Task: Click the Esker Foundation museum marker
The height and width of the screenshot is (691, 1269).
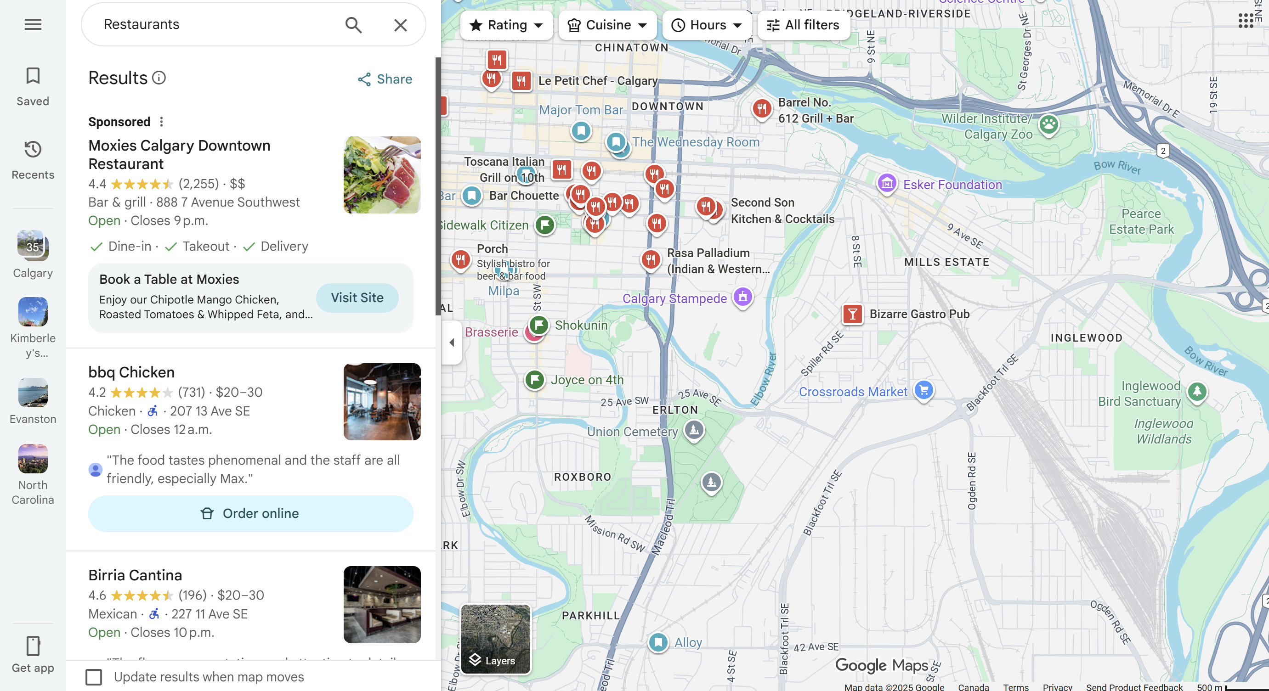Action: (x=887, y=185)
